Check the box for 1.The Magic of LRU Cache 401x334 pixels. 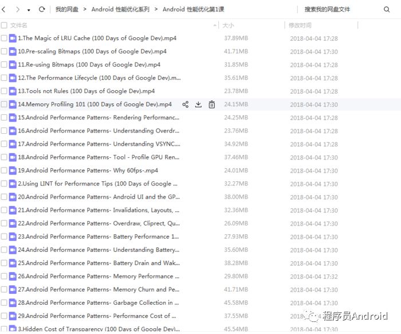[x=4, y=38]
